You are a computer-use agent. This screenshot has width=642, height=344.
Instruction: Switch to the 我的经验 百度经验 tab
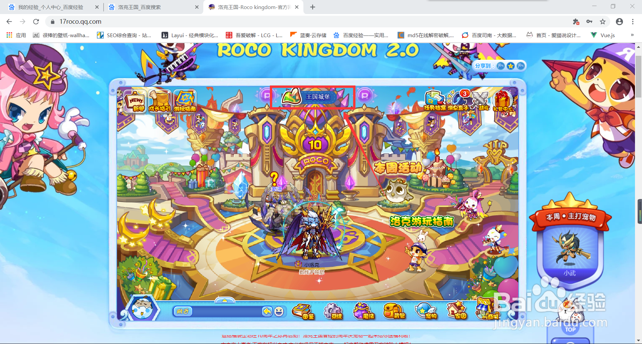(51, 7)
